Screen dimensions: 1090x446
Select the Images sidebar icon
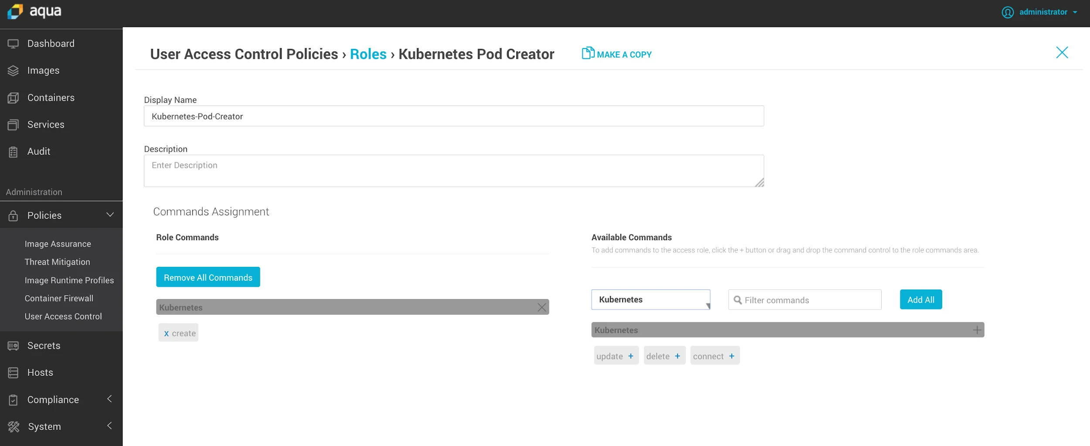[13, 70]
